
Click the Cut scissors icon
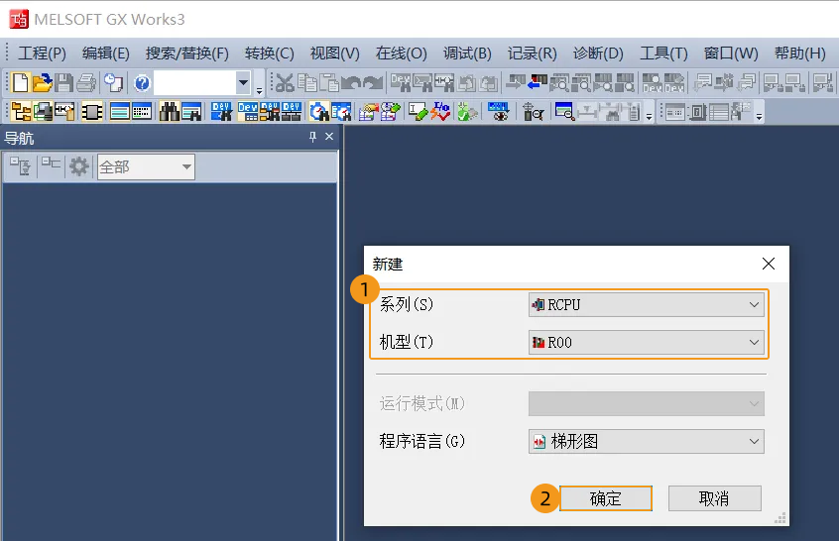(x=285, y=83)
